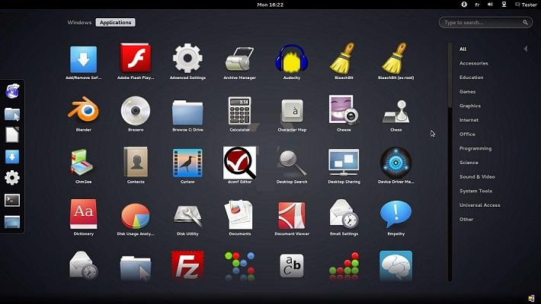Open Advanced Settings gear app

(187, 59)
